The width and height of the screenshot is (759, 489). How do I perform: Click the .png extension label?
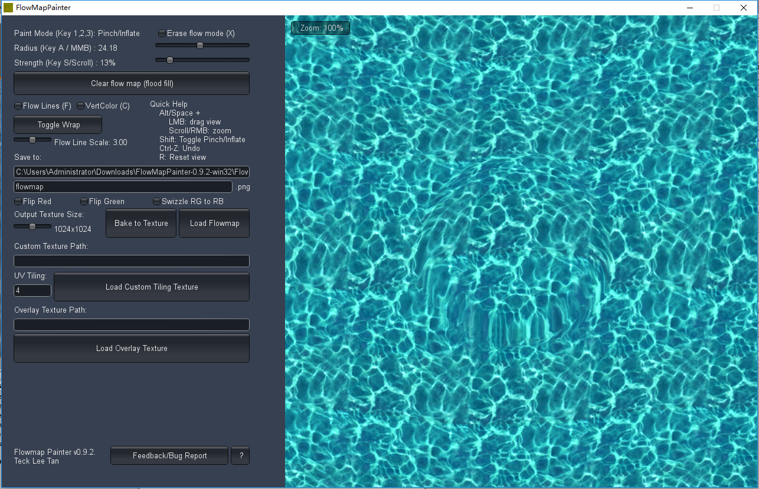[243, 188]
